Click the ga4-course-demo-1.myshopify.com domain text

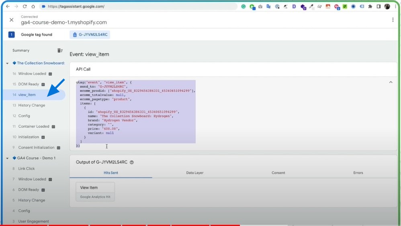[63, 22]
